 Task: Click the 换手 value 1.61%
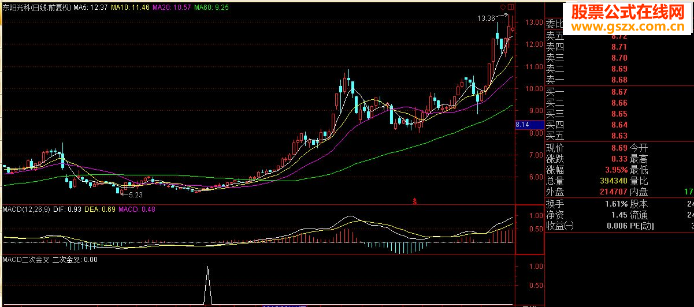[x=616, y=204]
